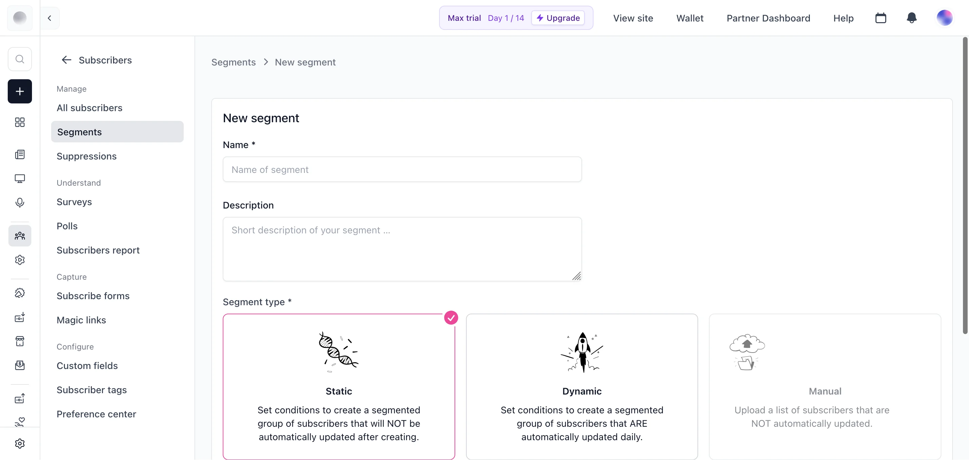This screenshot has width=969, height=460.
Task: Click the workspace logo avatar top left
Action: pos(20,18)
